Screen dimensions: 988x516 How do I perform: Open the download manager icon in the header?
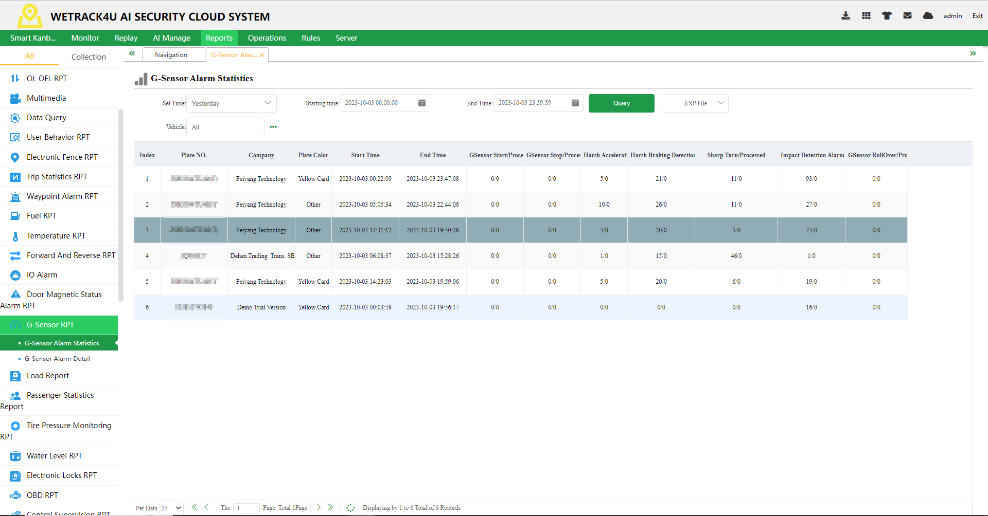click(x=845, y=15)
